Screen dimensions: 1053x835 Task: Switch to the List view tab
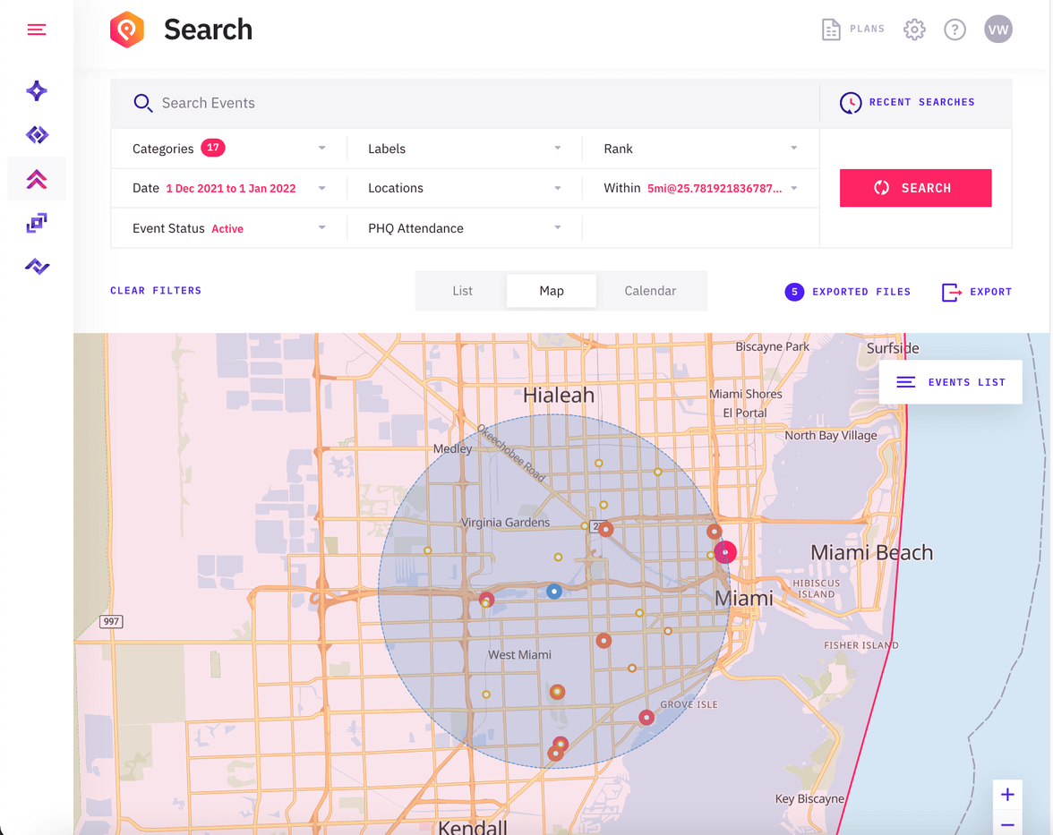click(x=462, y=290)
